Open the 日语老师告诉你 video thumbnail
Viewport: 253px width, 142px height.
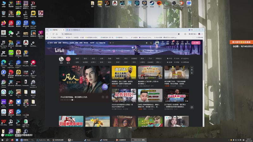[x=71, y=121]
